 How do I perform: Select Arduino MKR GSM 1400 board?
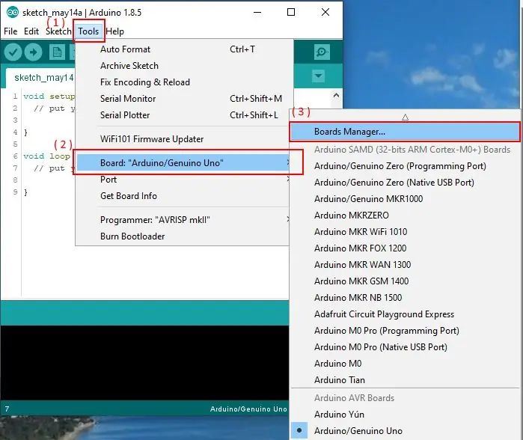click(x=405, y=281)
